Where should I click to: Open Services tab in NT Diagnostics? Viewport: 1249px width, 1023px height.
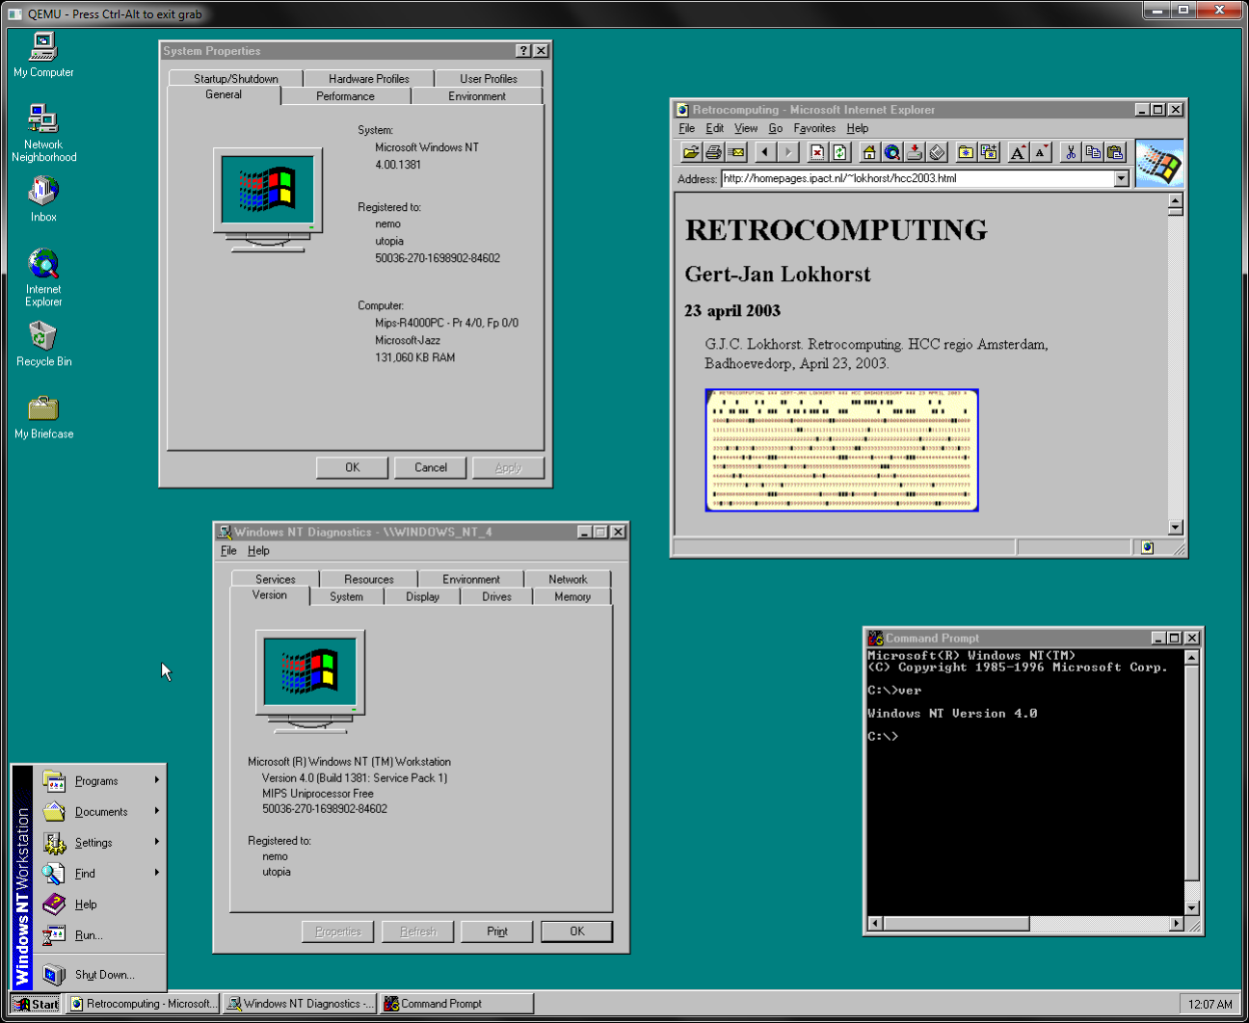(276, 579)
